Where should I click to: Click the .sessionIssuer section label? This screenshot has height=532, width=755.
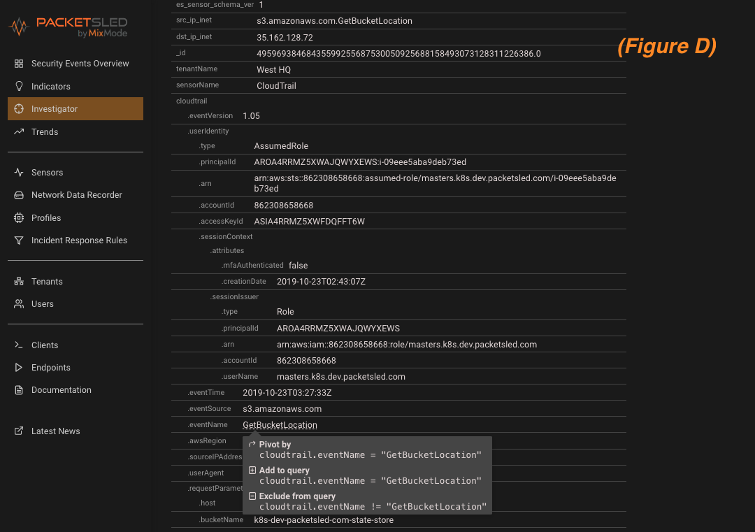point(234,296)
